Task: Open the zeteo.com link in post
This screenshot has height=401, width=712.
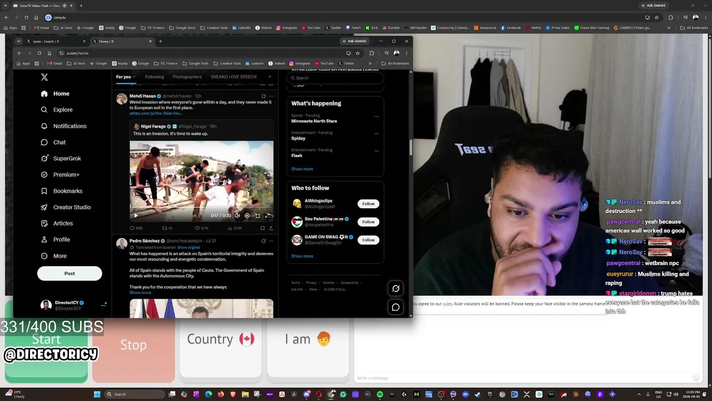Action: (x=156, y=114)
